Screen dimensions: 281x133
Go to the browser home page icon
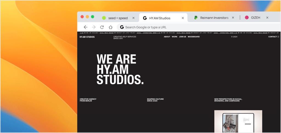pyautogui.click(x=111, y=27)
